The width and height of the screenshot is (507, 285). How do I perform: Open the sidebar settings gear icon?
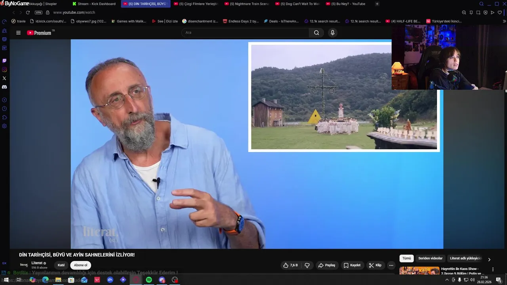tap(4, 126)
